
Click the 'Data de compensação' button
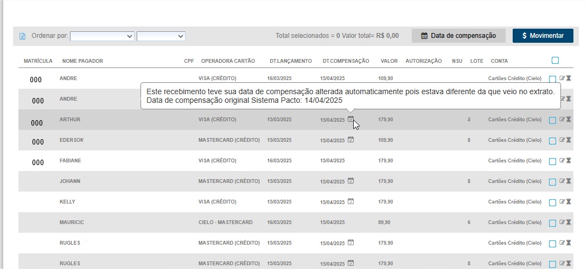coord(458,36)
